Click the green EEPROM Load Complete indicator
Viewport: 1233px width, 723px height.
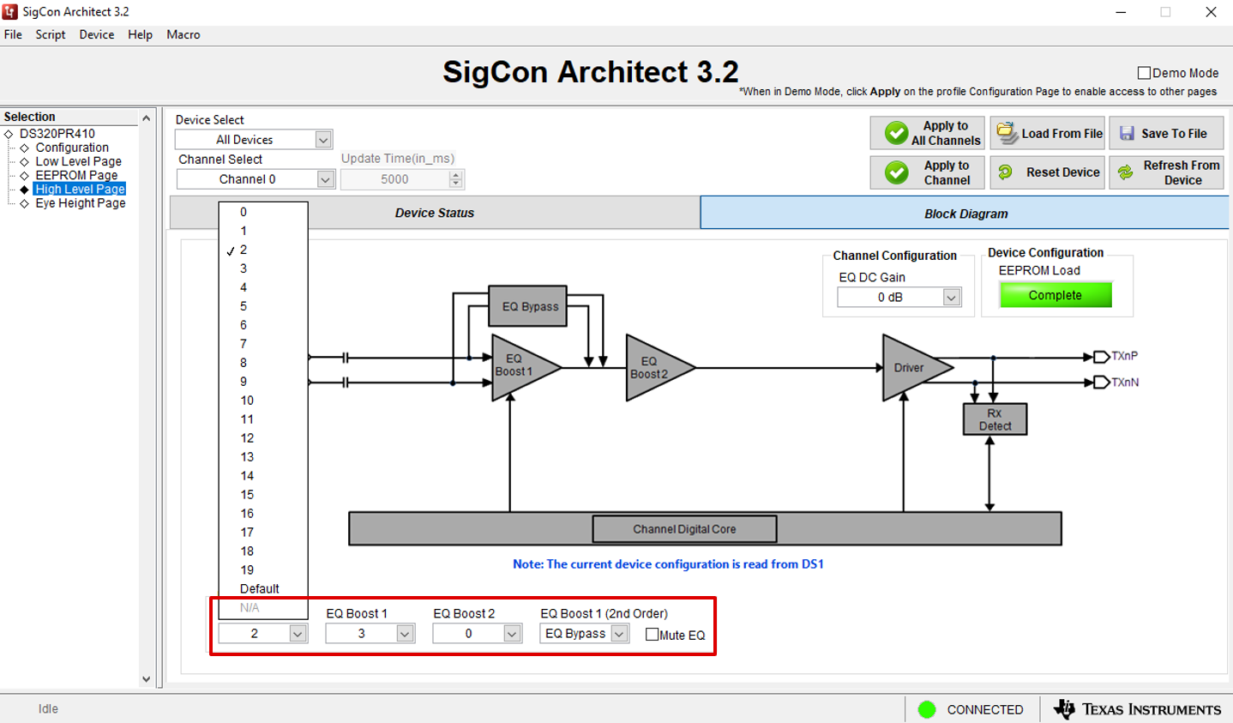[x=1055, y=295]
